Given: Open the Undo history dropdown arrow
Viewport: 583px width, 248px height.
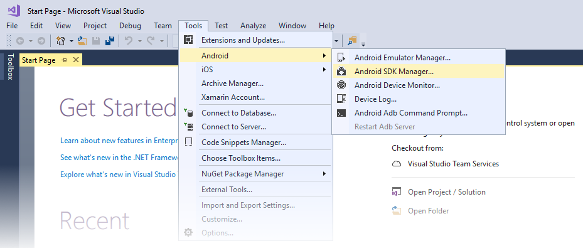Looking at the screenshot, I should (140, 41).
